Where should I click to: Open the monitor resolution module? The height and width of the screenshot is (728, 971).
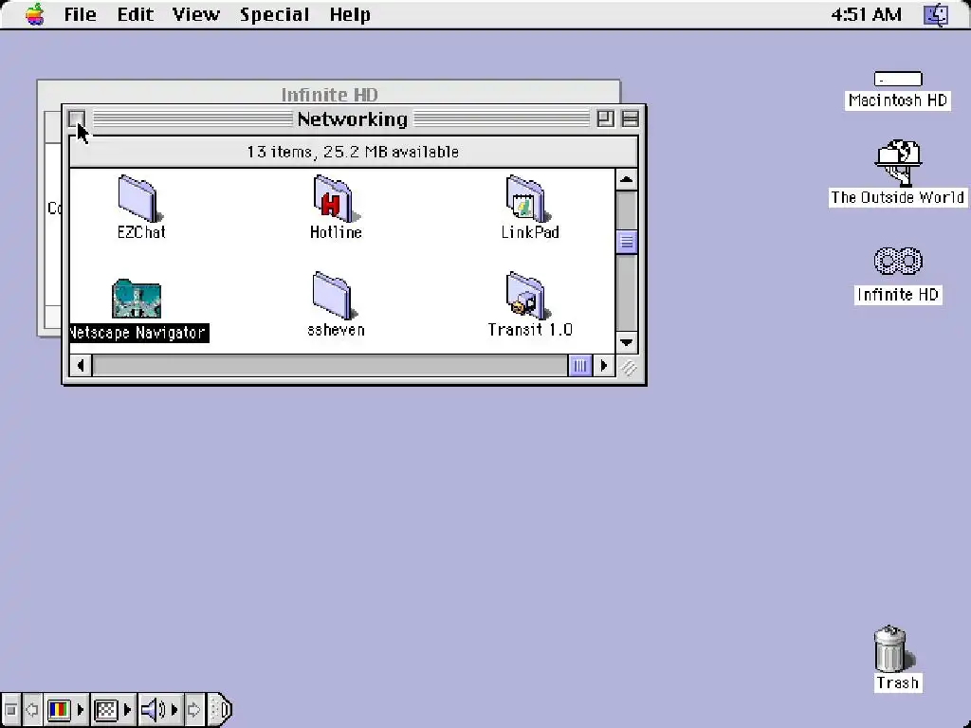click(x=106, y=709)
